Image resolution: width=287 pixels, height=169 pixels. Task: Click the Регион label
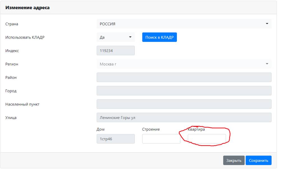click(x=12, y=64)
